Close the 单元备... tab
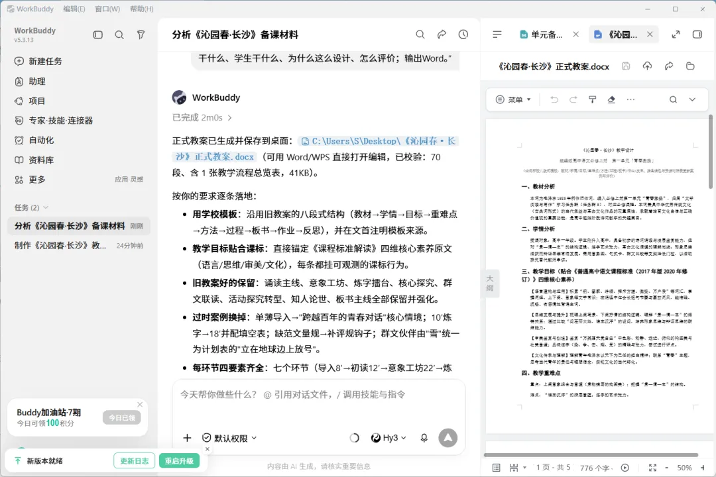The image size is (716, 477). pos(576,34)
